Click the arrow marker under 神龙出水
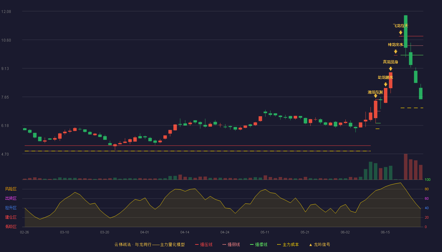Image resolution: width=442 pixels, height=252 pixels. [x=396, y=52]
